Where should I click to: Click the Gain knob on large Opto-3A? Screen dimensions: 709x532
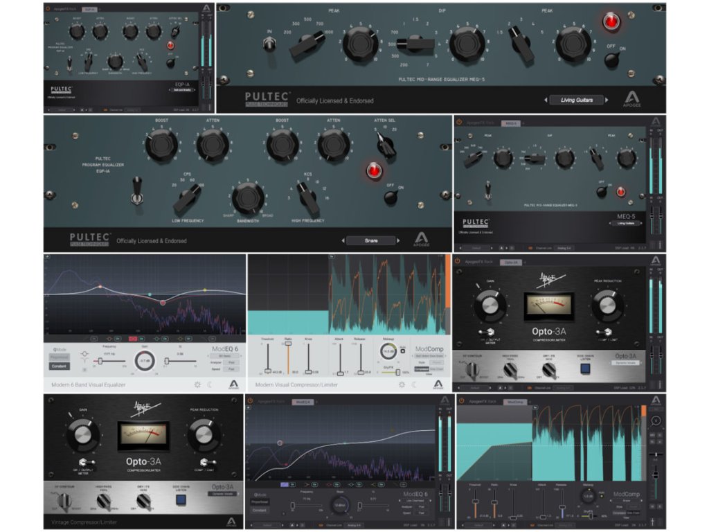click(x=82, y=435)
